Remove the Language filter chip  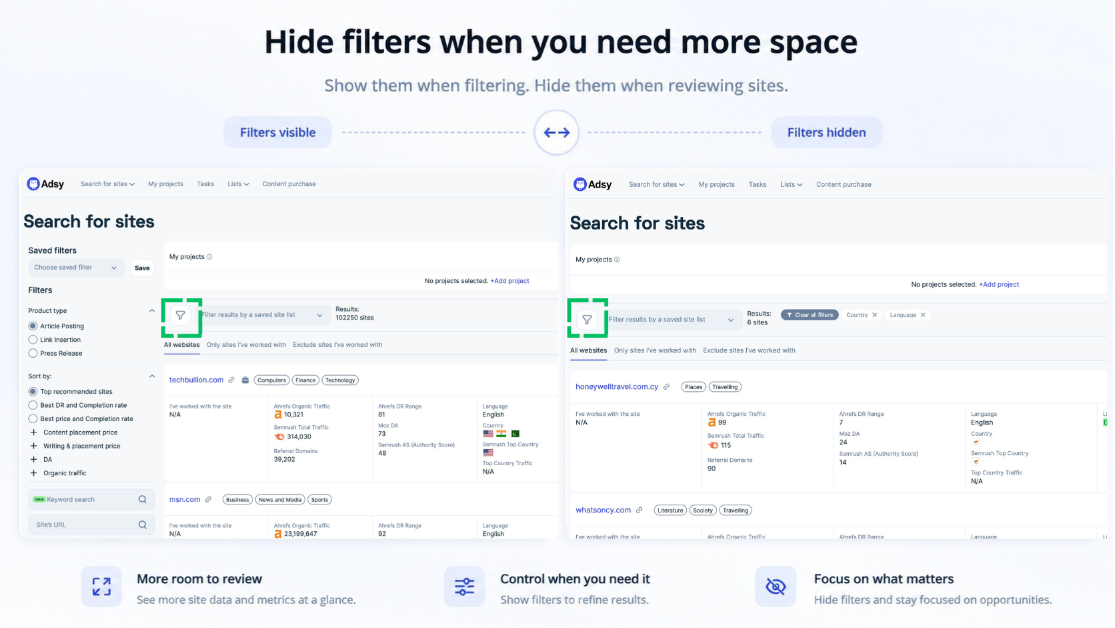[x=924, y=315]
